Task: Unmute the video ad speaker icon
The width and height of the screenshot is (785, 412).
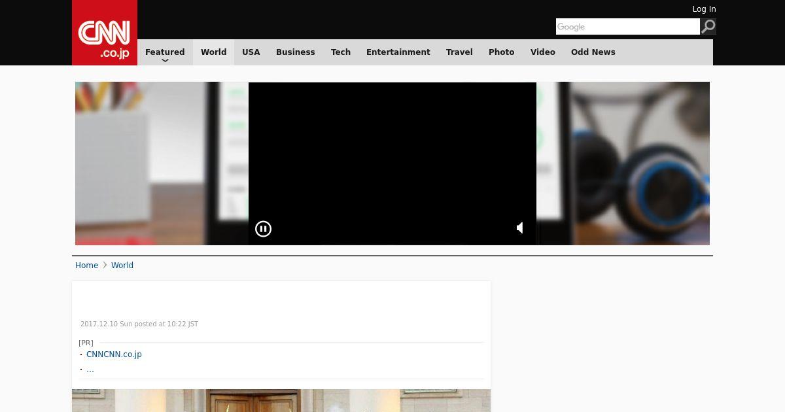Action: coord(520,228)
